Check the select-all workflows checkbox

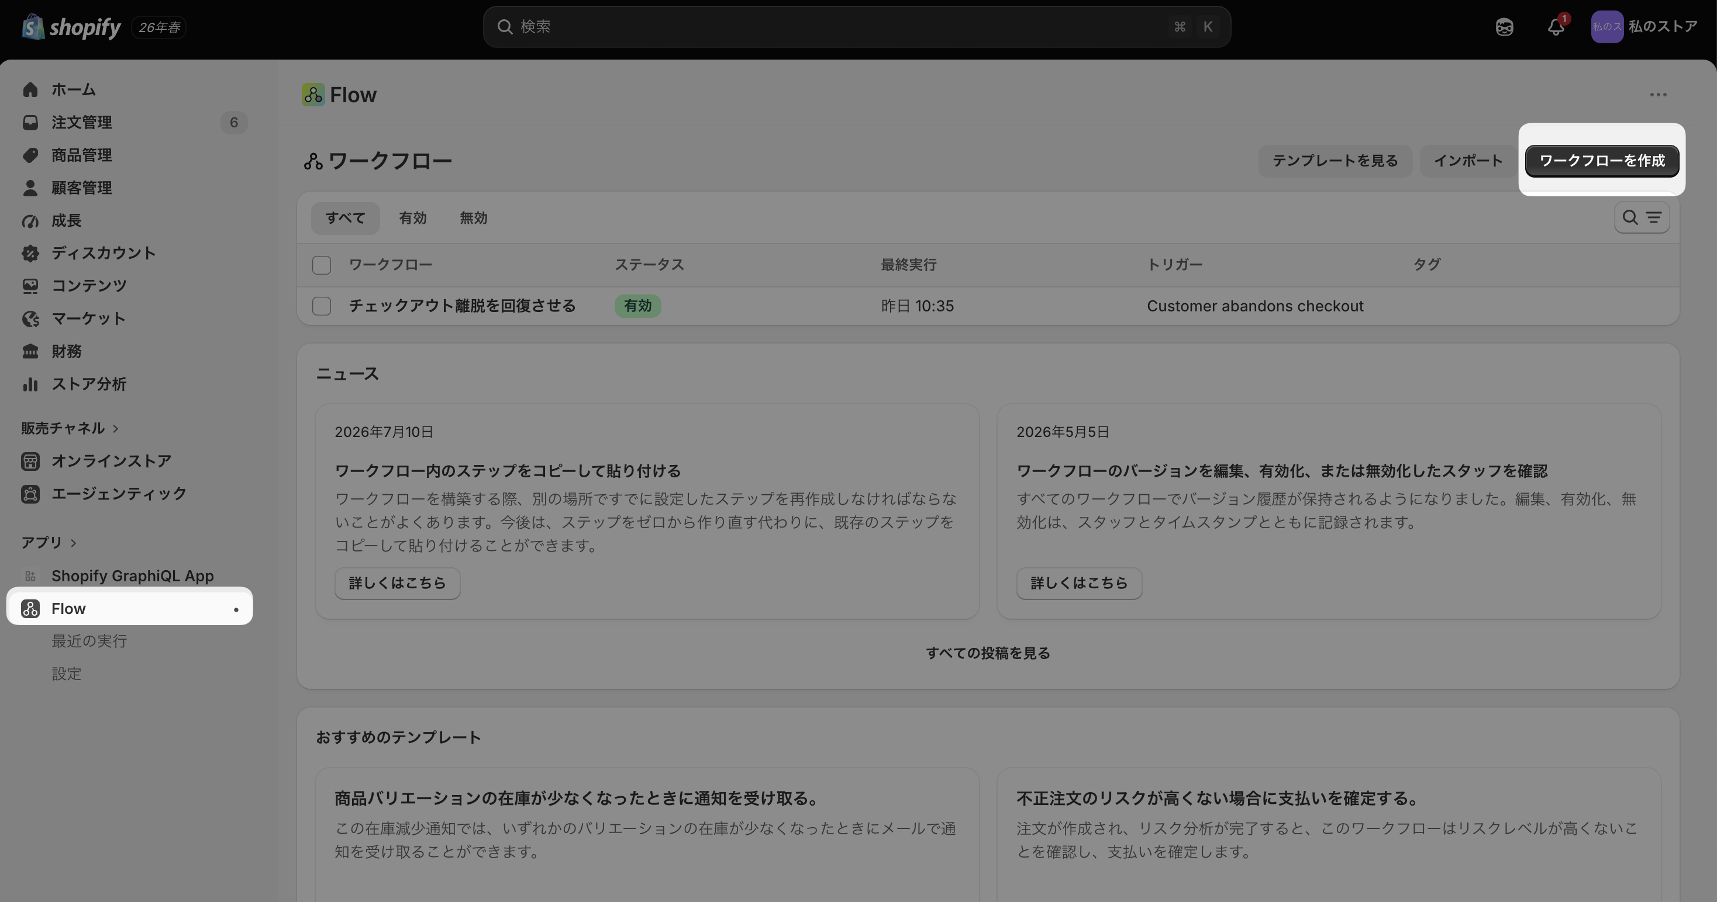coord(321,265)
